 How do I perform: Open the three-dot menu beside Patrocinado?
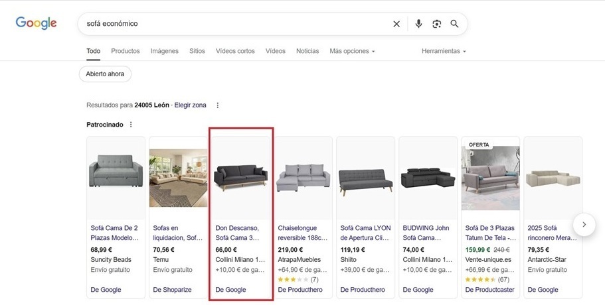point(131,125)
